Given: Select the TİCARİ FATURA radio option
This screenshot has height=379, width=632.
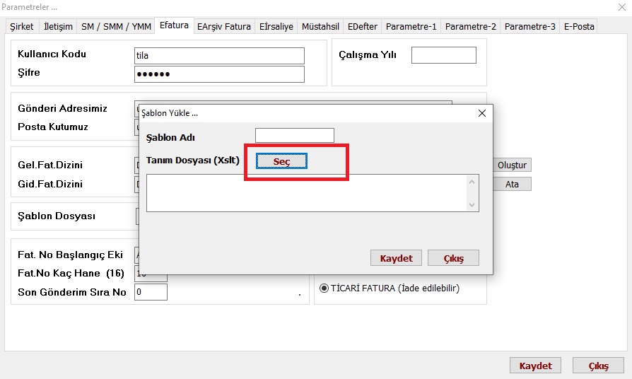Looking at the screenshot, I should click(x=325, y=288).
